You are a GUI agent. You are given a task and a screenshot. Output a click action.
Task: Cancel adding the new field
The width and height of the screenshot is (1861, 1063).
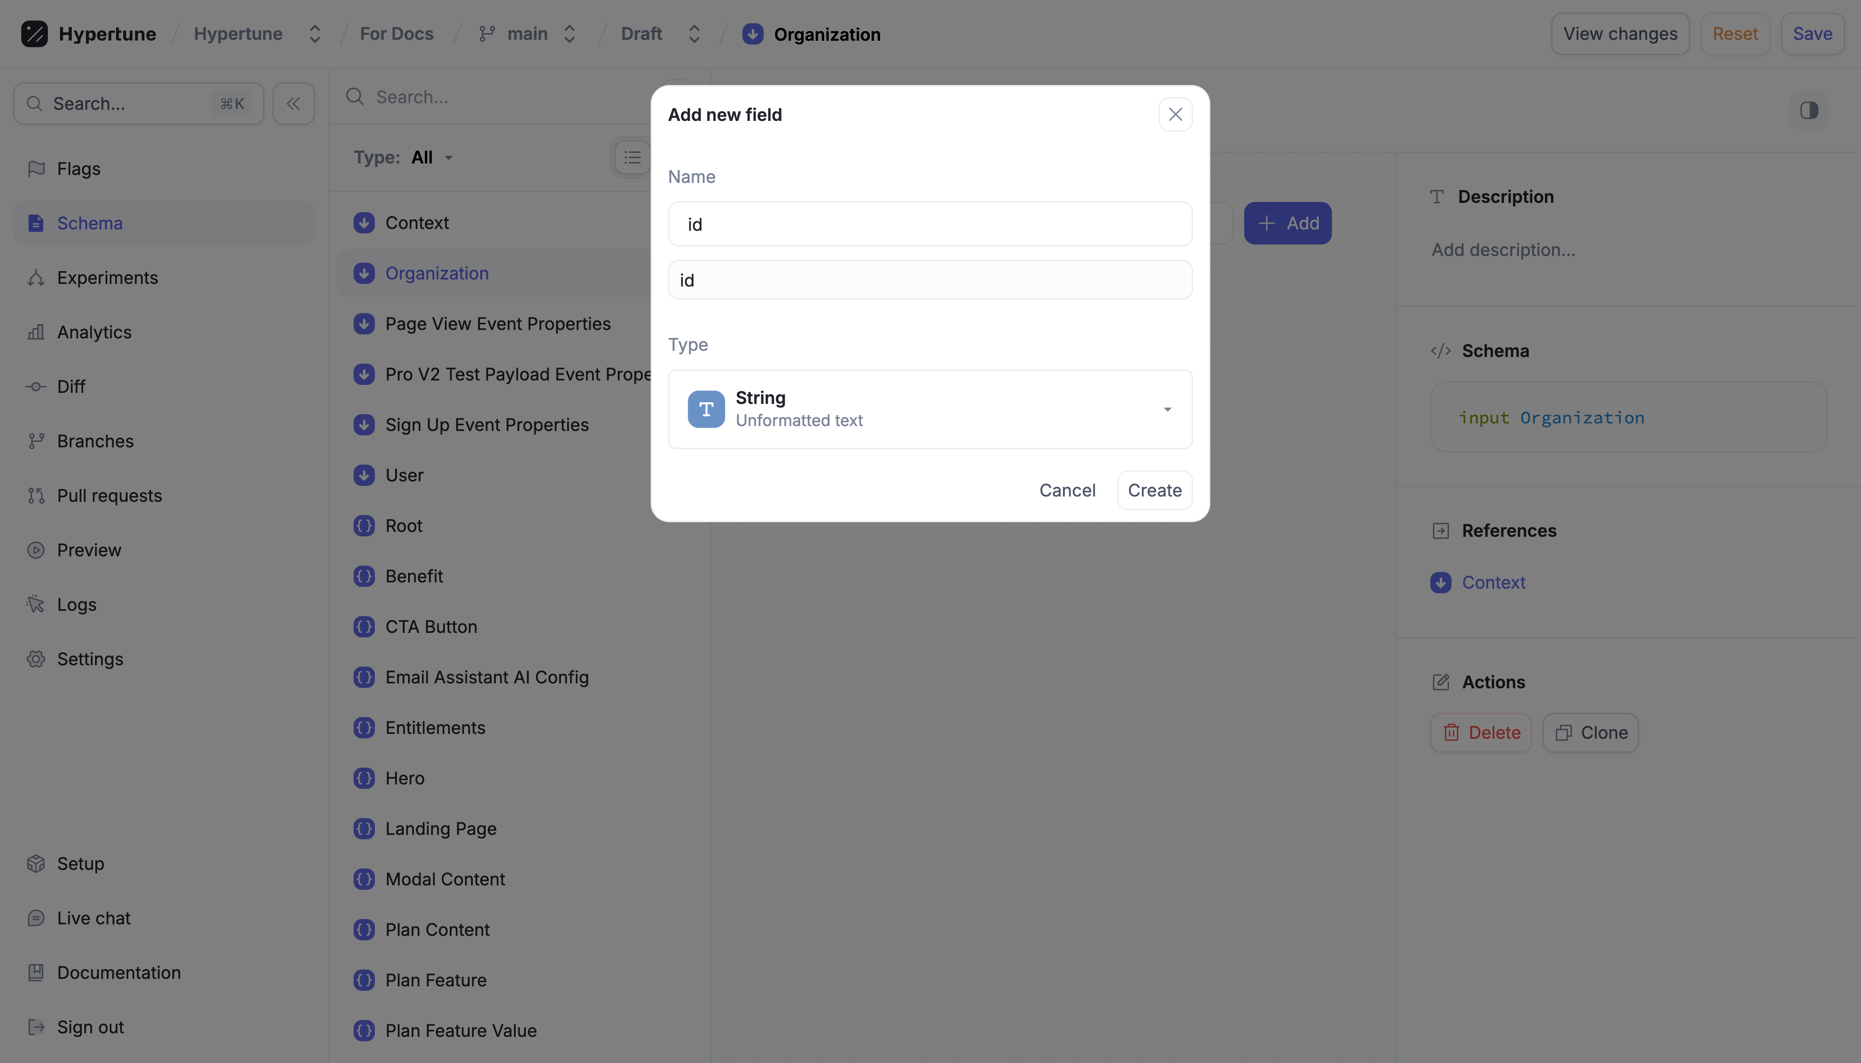pyautogui.click(x=1067, y=490)
